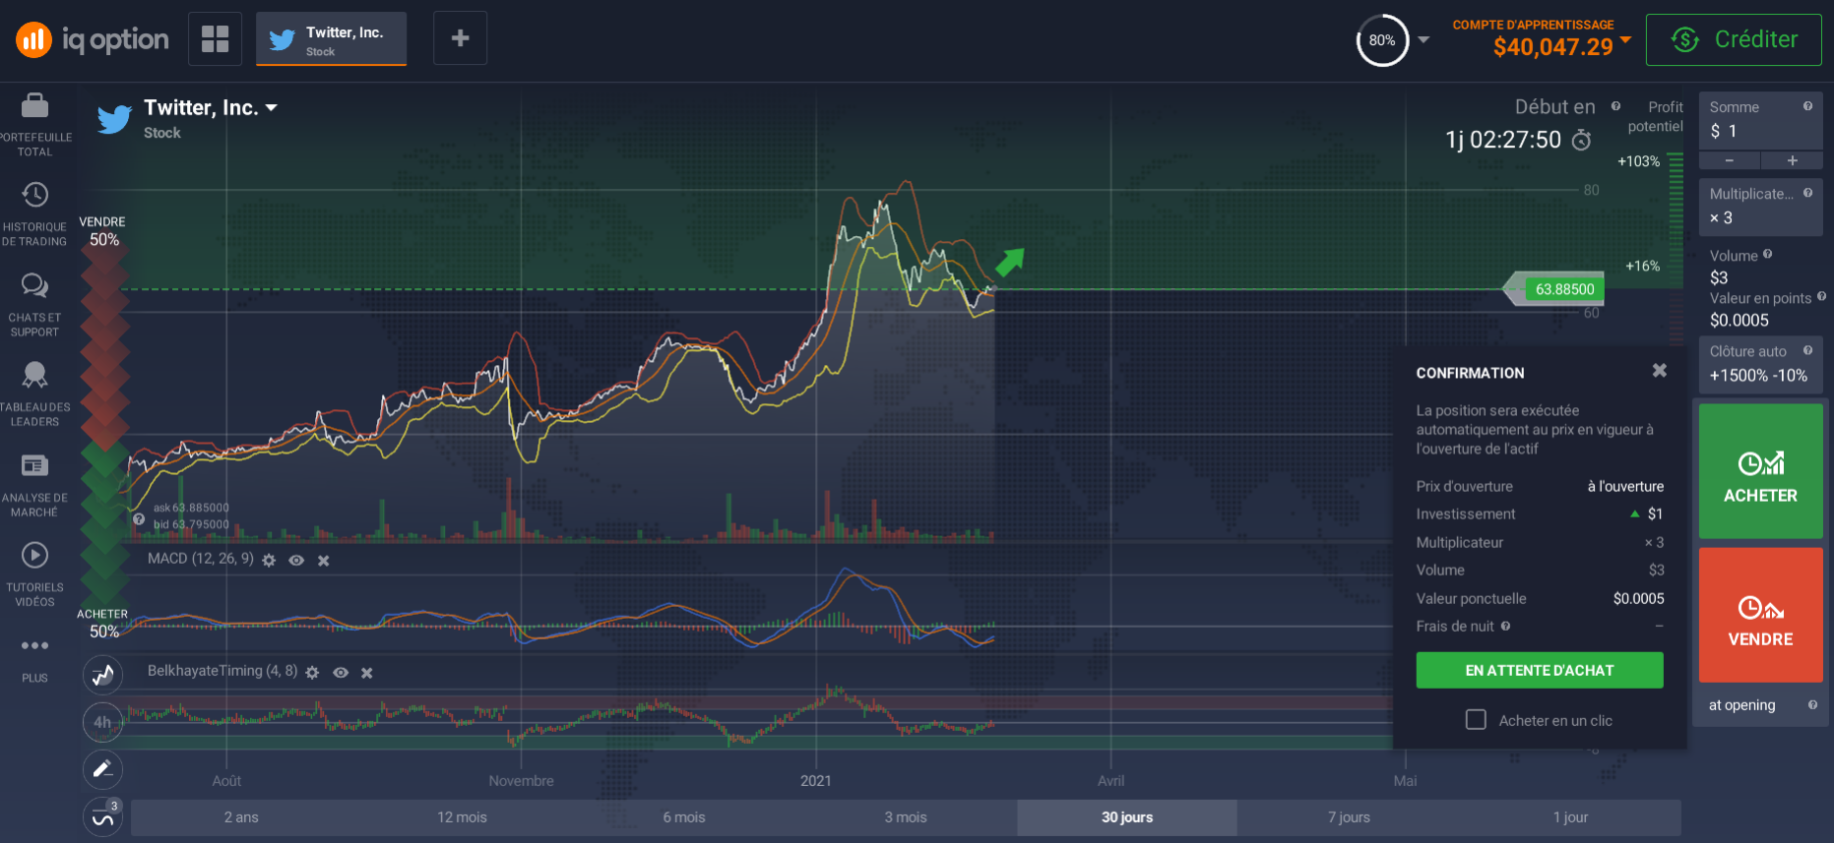Show info for Somme field
1834x843 pixels.
1807,106
